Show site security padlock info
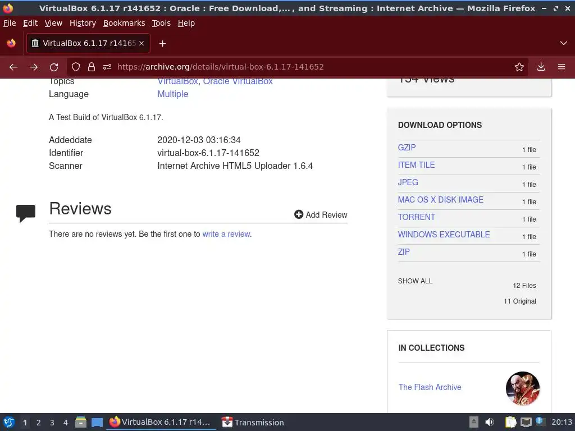Viewport: 575px width, 431px height. [92, 67]
